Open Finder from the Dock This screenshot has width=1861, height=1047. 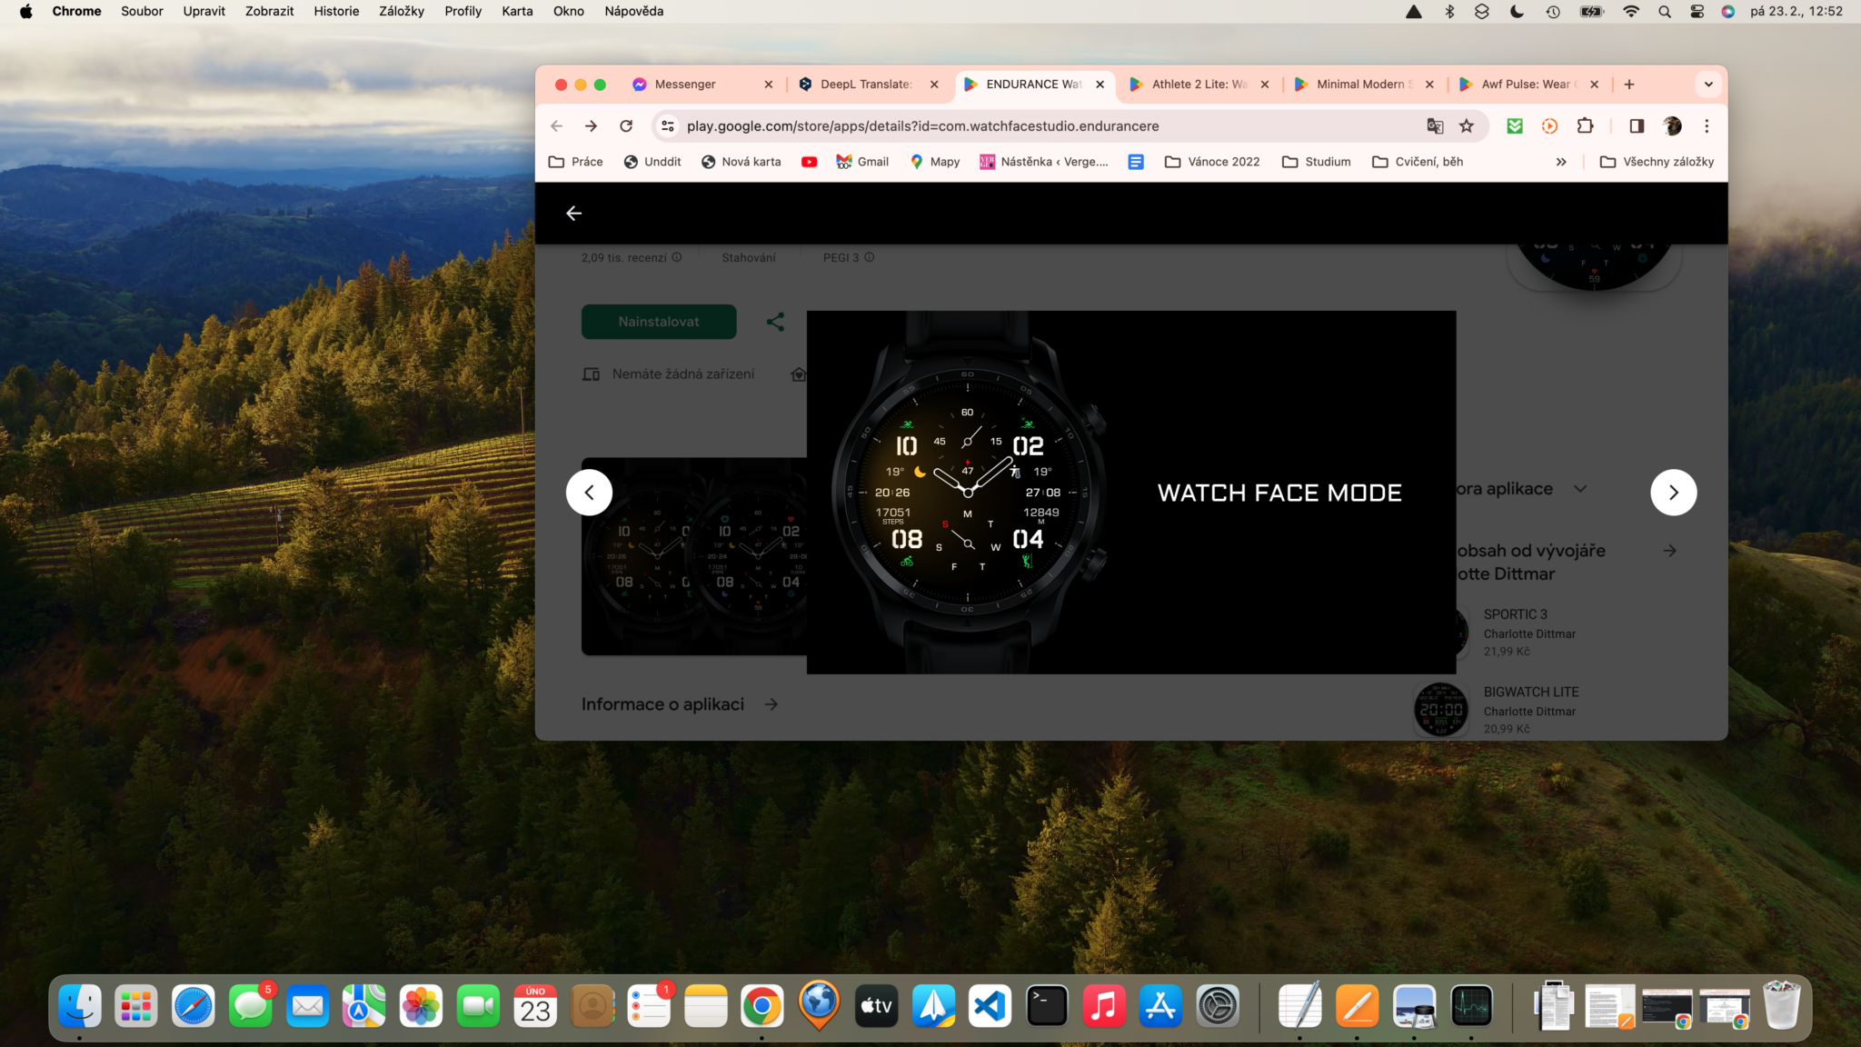(x=80, y=1006)
